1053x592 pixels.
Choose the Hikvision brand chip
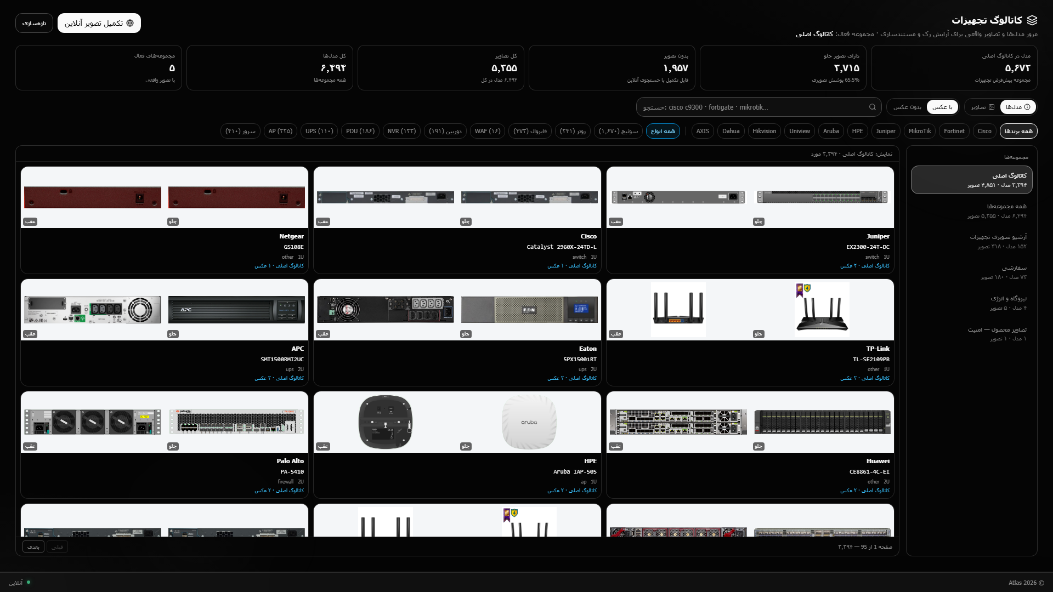tap(765, 131)
